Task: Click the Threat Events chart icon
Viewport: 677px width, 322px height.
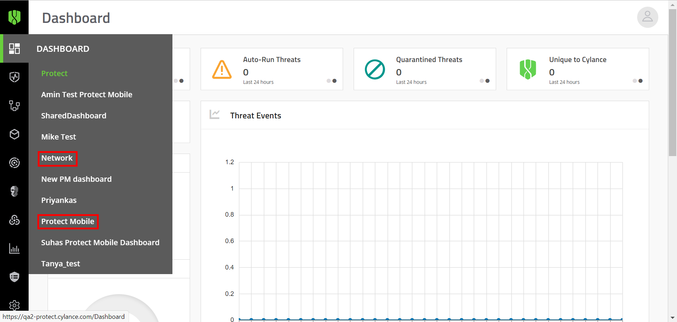Action: coord(214,114)
